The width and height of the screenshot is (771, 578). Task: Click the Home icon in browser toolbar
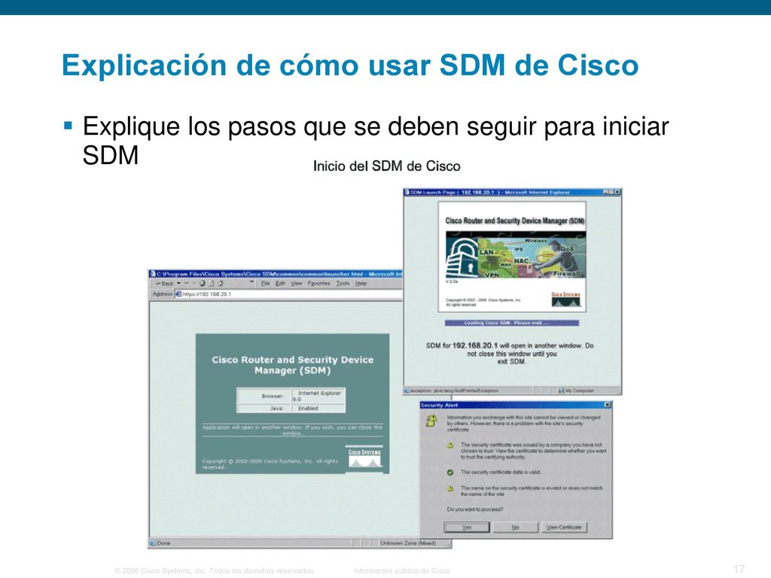(x=221, y=284)
